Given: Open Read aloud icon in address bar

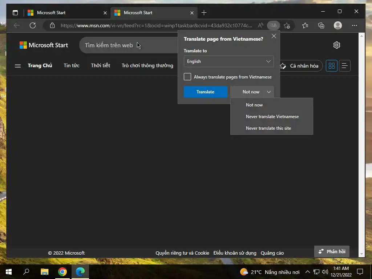Looking at the screenshot, I should point(260,25).
